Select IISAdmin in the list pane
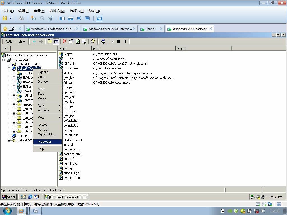Image resolution: width=287 pixels, height=215 pixels. [x=70, y=64]
